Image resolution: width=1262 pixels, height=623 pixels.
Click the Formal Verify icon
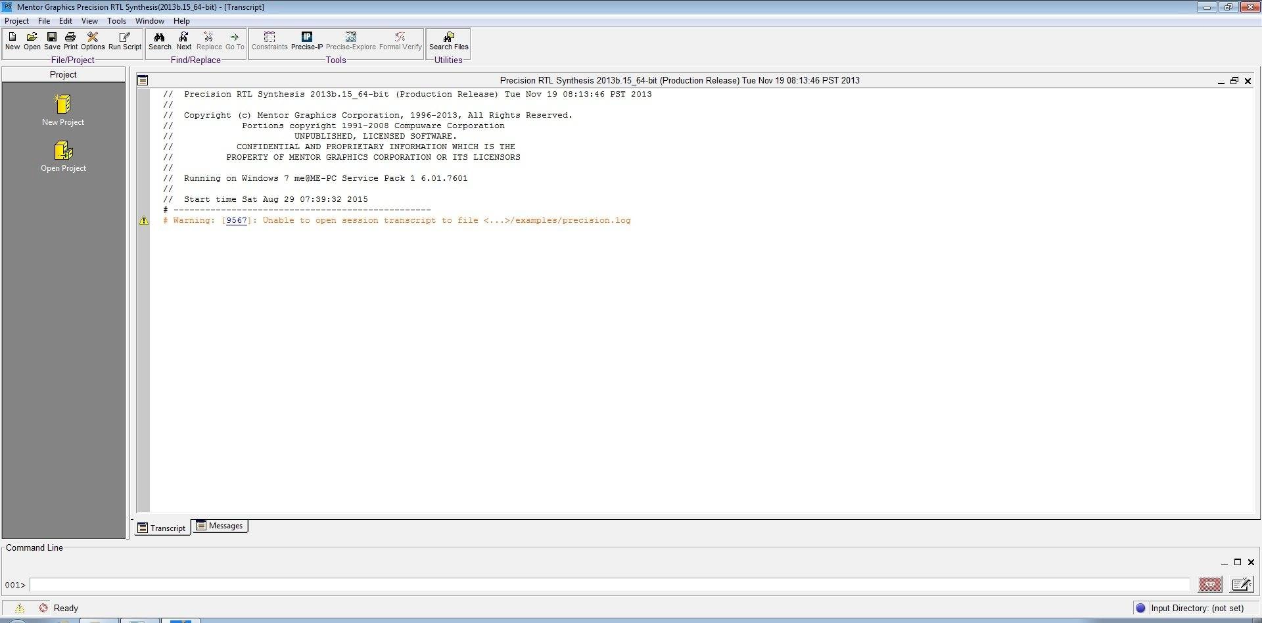point(400,41)
